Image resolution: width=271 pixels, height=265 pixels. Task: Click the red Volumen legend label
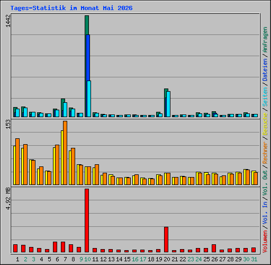pyautogui.click(x=265, y=242)
